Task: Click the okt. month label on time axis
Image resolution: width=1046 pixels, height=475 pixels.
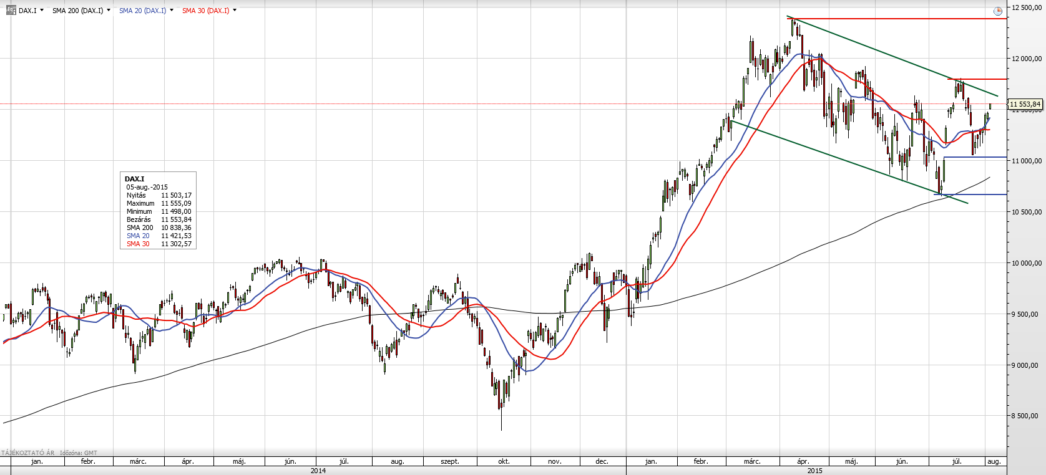Action: click(504, 462)
